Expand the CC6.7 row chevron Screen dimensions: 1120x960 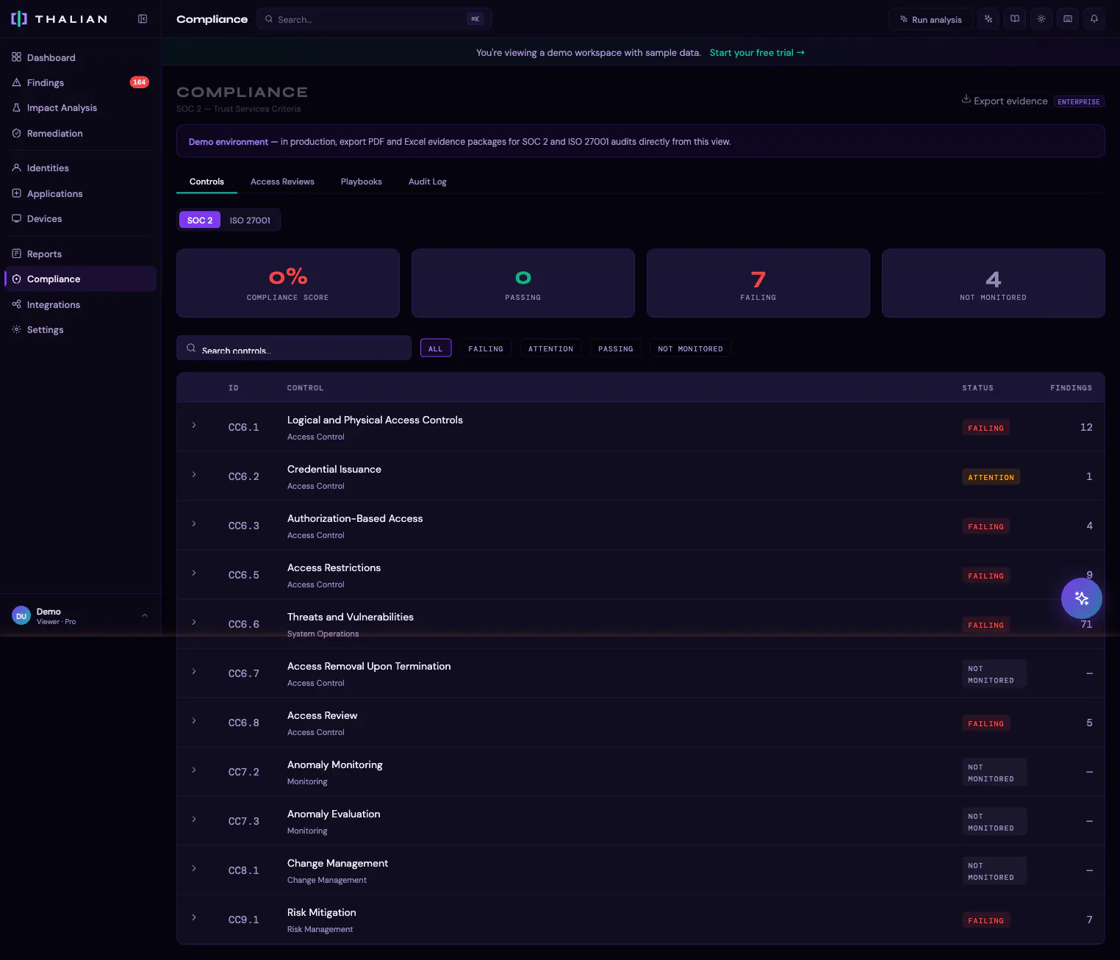coord(194,672)
